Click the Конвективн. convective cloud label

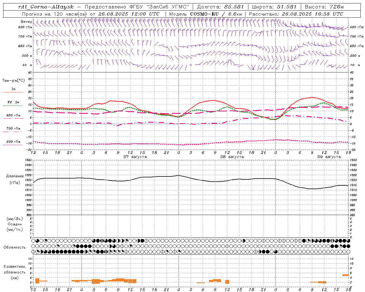[15, 267]
